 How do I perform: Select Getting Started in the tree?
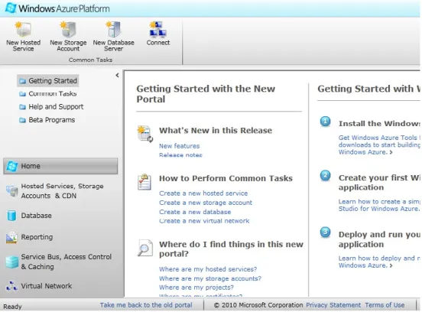point(48,81)
